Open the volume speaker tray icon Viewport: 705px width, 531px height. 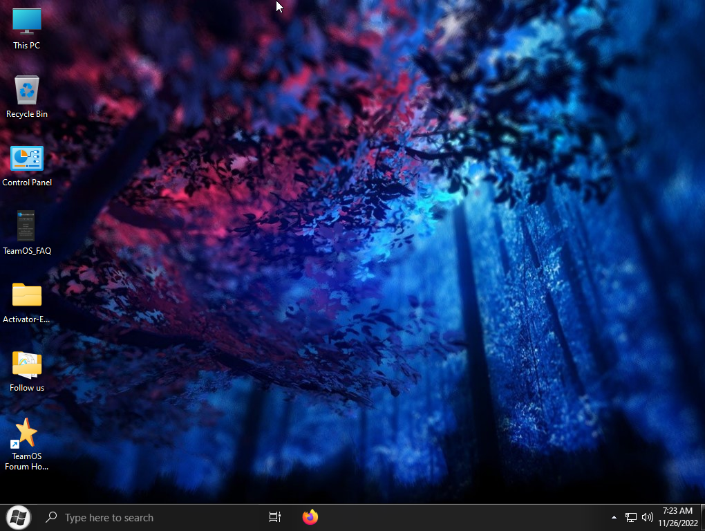(x=648, y=517)
